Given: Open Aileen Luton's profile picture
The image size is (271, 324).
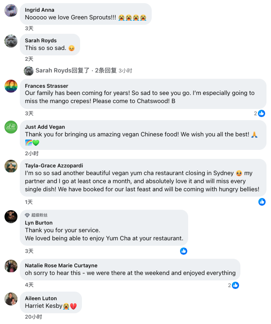Looking at the screenshot, I should point(11,299).
